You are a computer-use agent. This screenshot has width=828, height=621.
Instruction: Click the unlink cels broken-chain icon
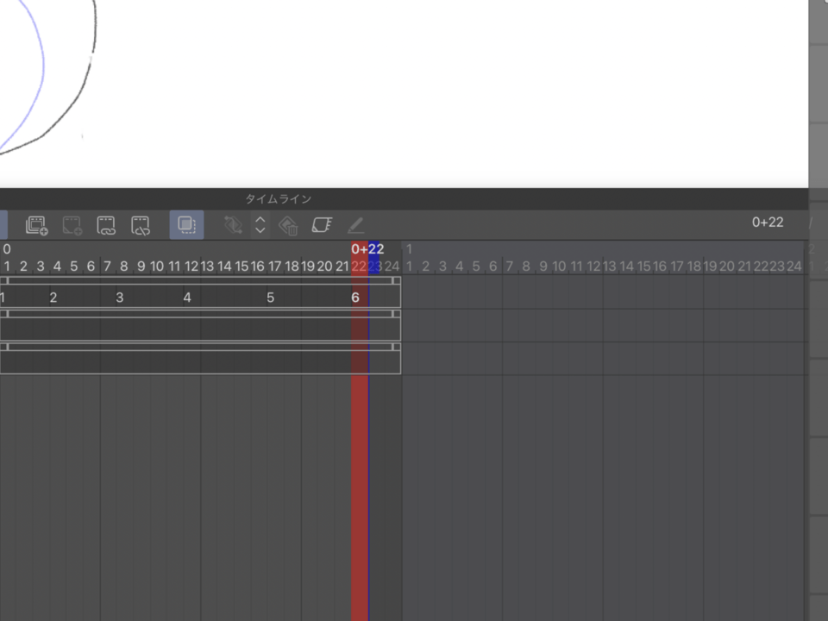[141, 225]
